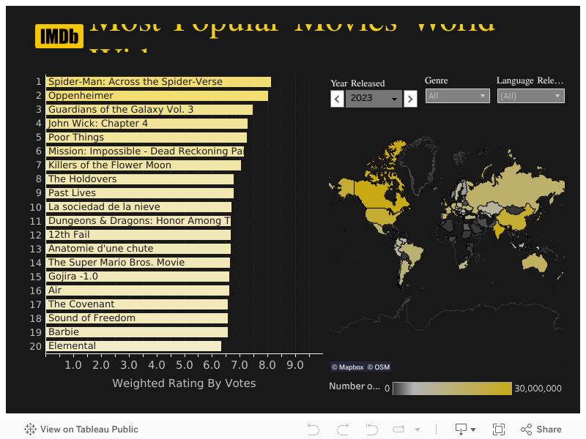
Task: Click the Year Released filter label
Action: [x=357, y=83]
